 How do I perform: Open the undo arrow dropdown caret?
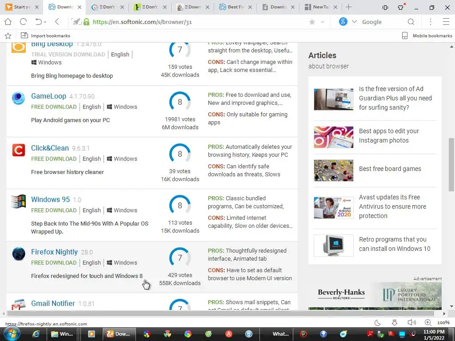click(45, 22)
